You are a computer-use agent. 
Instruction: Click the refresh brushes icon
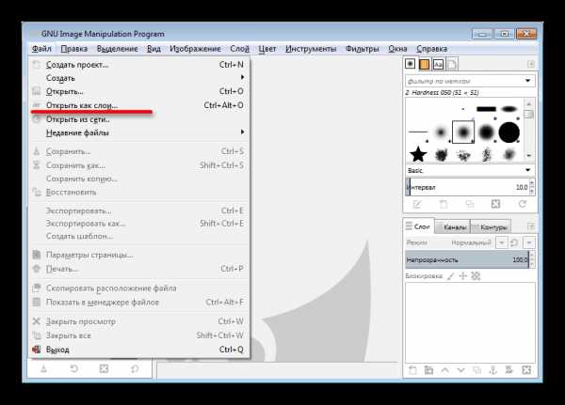522,204
